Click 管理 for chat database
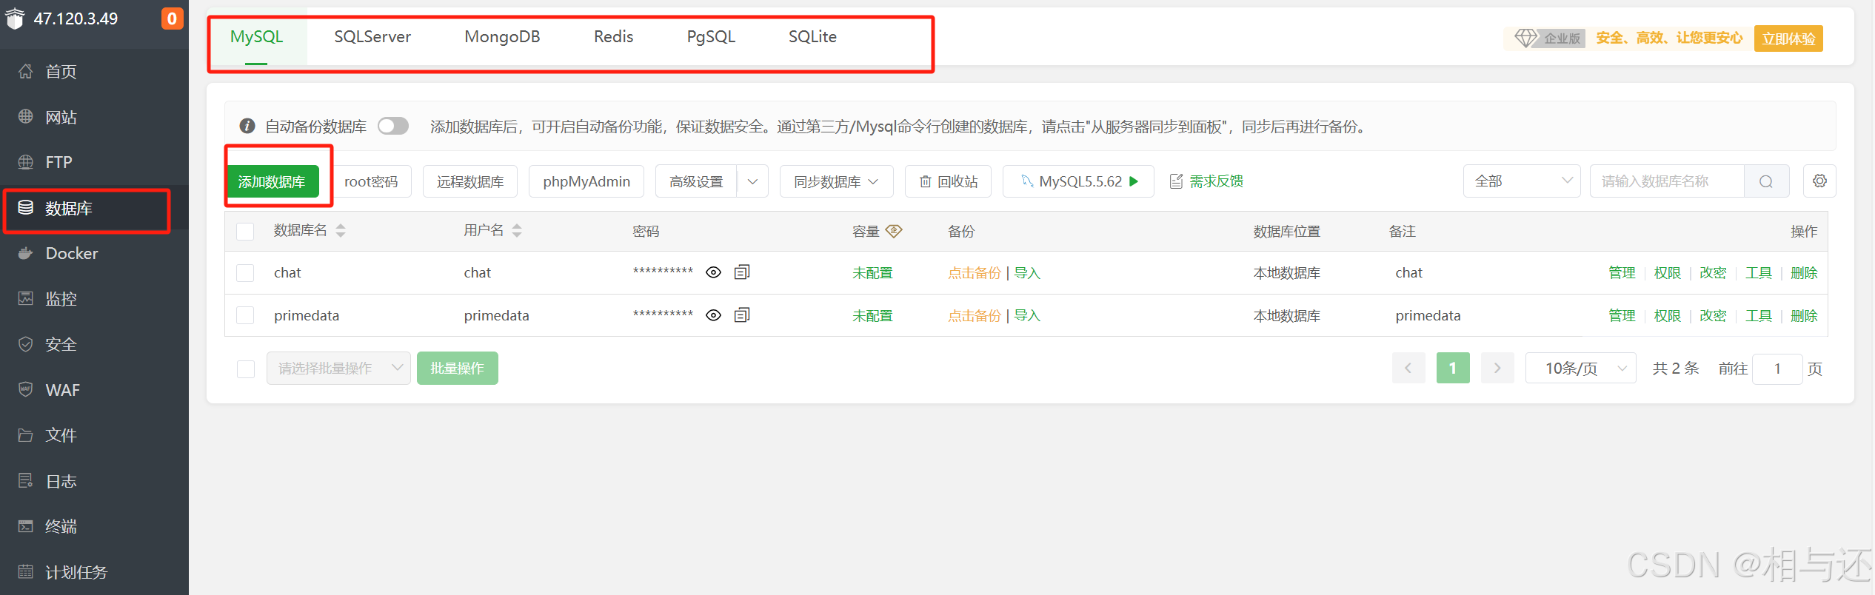The width and height of the screenshot is (1875, 595). [x=1622, y=273]
